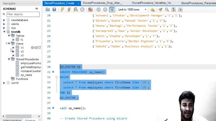Click the t1 table icon

[x=17, y=40]
